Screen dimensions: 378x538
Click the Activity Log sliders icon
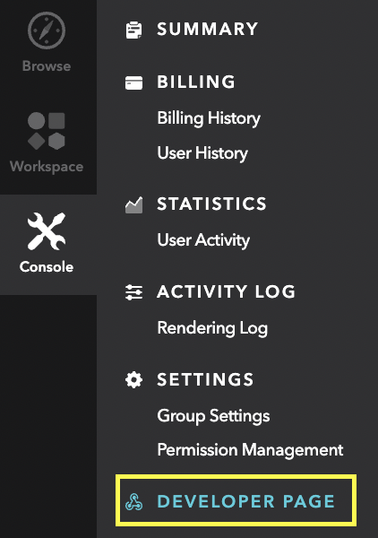point(133,292)
